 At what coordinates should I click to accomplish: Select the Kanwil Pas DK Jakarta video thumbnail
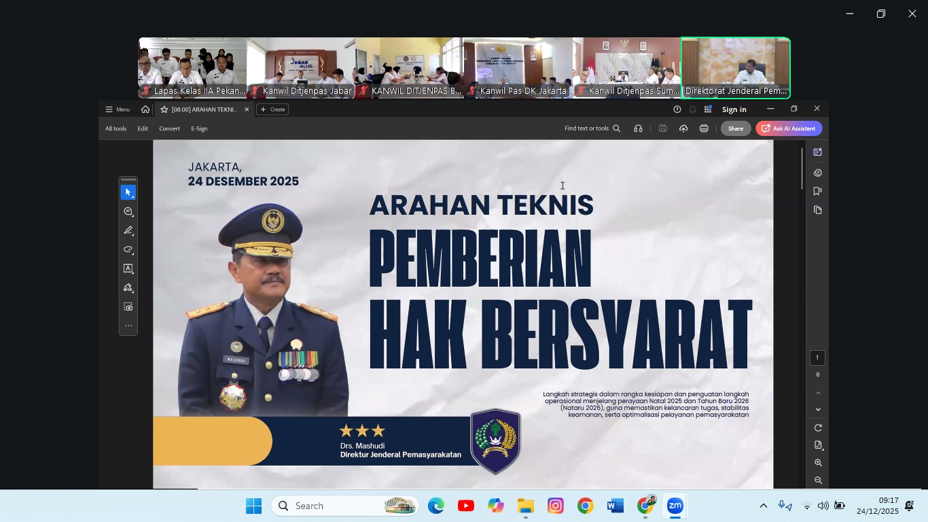tap(518, 68)
